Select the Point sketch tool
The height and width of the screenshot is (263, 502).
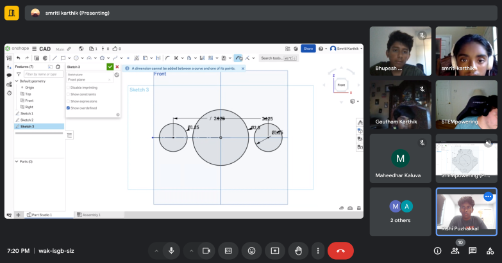coord(128,58)
